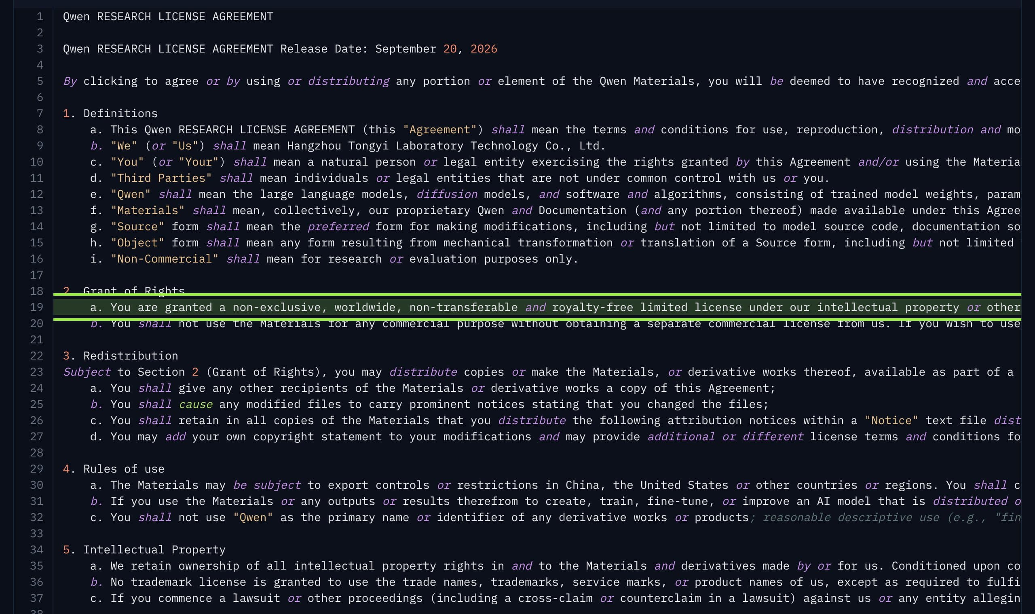Click the quoted "Notice" on line 26
The image size is (1035, 614).
point(891,421)
